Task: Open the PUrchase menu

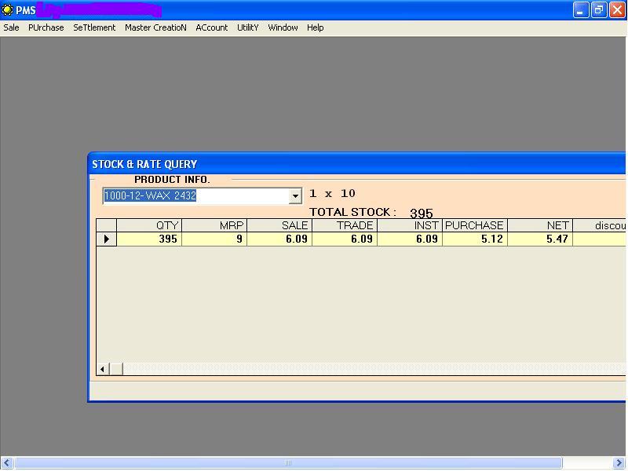Action: 46,27
